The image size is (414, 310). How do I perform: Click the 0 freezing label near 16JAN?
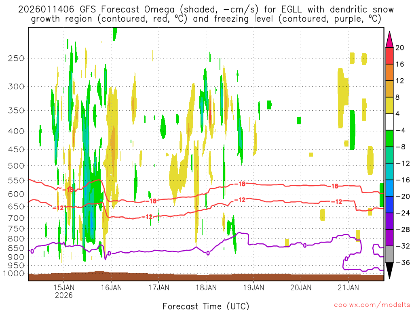[x=109, y=253]
